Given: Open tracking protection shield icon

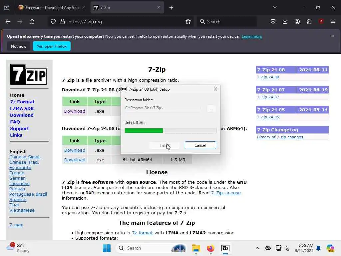Looking at the screenshot, I should (x=53, y=22).
